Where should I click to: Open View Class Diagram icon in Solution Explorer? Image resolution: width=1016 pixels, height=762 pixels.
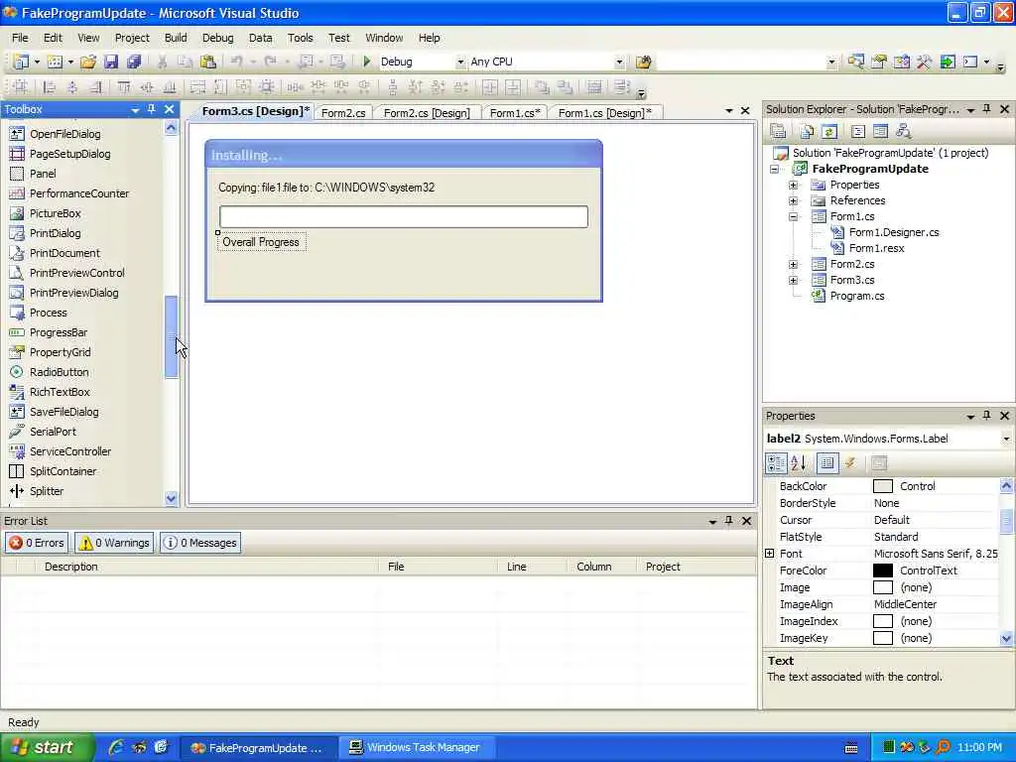click(x=903, y=132)
